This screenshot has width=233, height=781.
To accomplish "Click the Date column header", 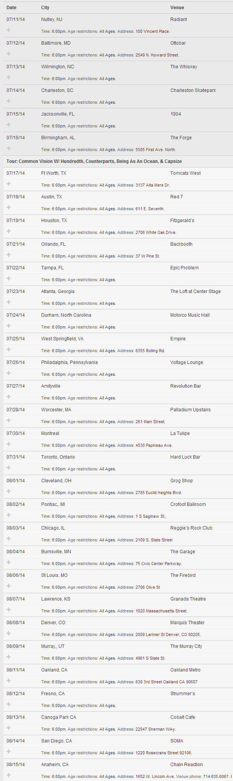I will [11, 8].
